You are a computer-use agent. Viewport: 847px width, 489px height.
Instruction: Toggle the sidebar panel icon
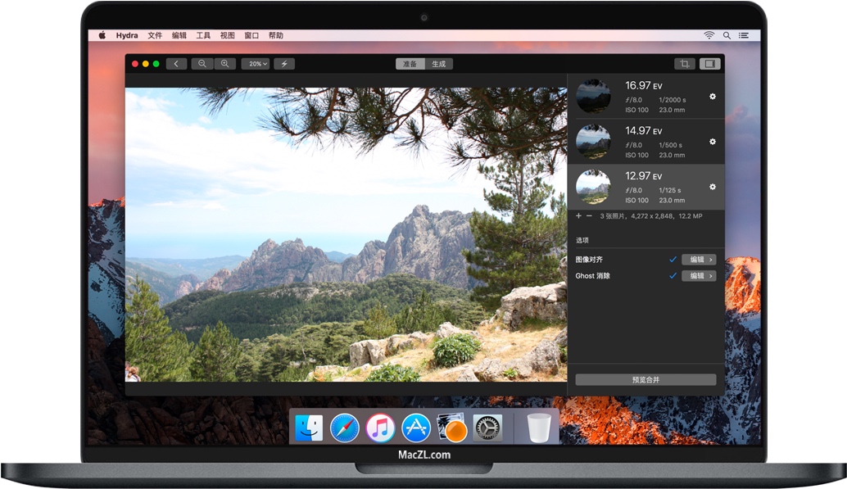(x=711, y=63)
